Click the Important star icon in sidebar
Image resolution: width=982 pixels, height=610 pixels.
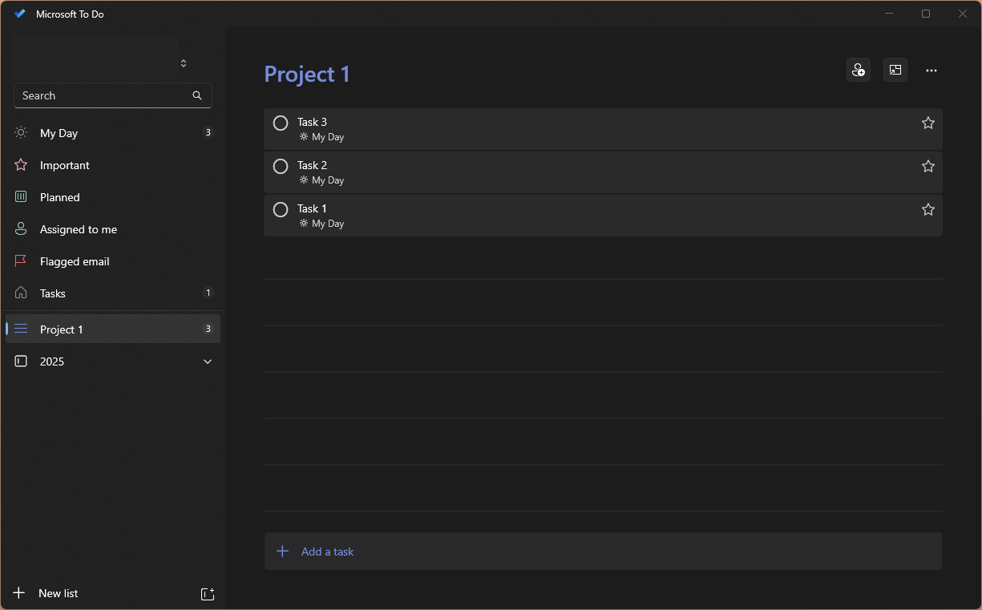click(x=21, y=164)
